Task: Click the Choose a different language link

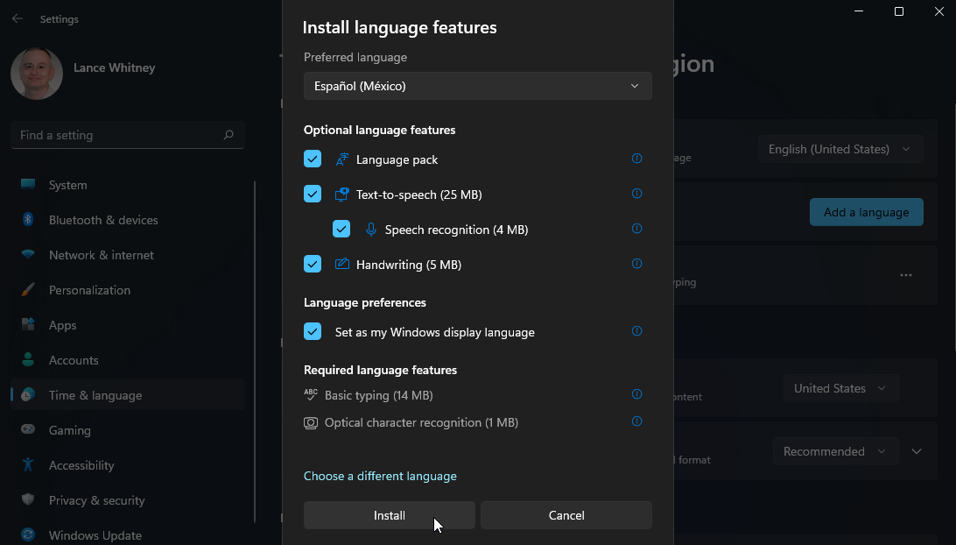Action: point(380,476)
